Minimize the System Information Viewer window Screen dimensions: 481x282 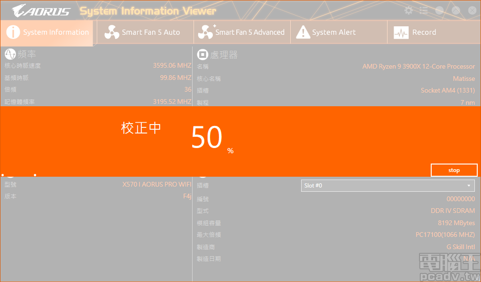pyautogui.click(x=441, y=10)
